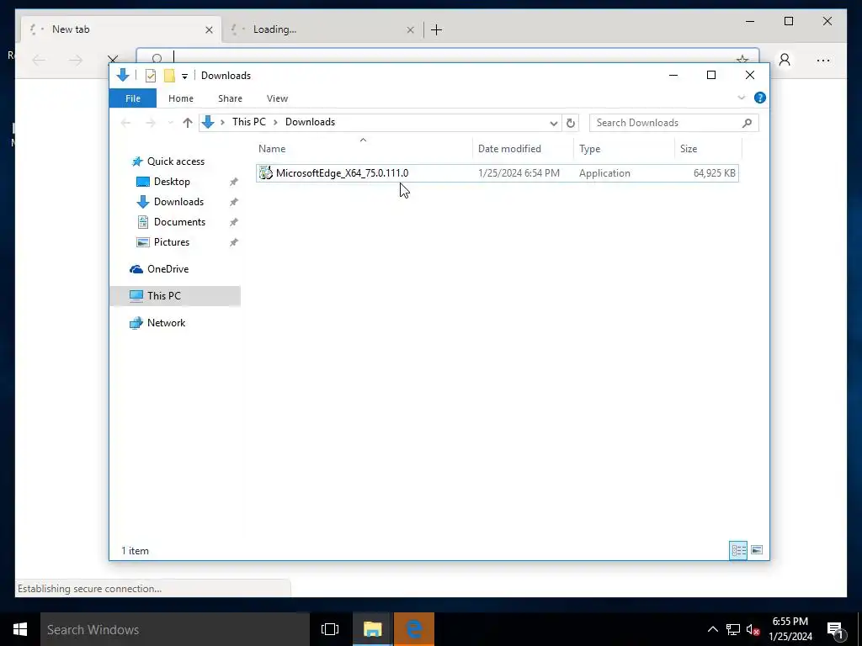
Task: Sort by Type column header
Action: point(624,149)
